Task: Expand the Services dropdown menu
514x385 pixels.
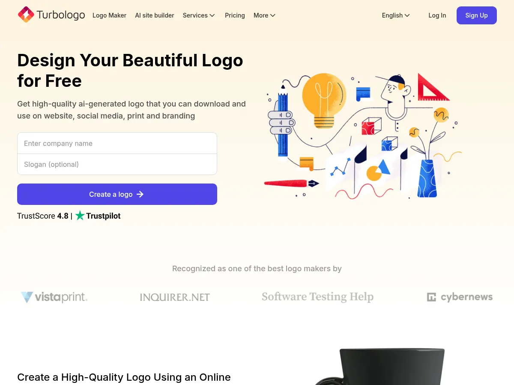Action: [199, 15]
